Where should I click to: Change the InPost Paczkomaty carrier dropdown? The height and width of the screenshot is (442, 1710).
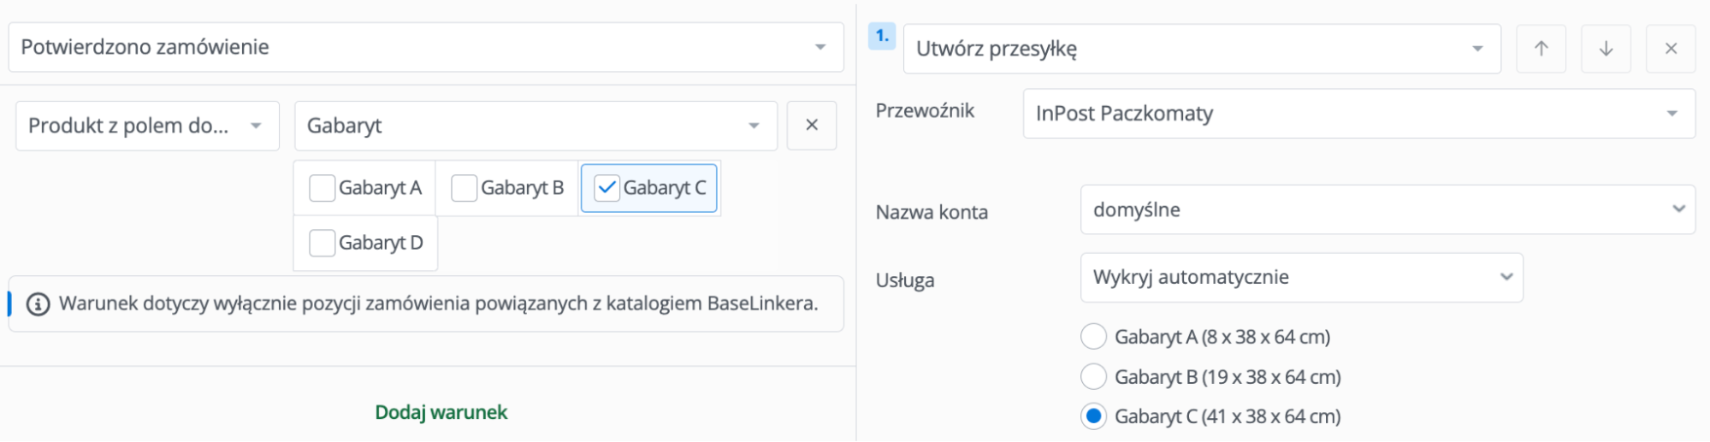point(1358,114)
